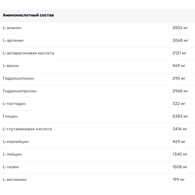Screen dimensions: 195x195
Task: Click the 969 мг value
Action: (179, 66)
